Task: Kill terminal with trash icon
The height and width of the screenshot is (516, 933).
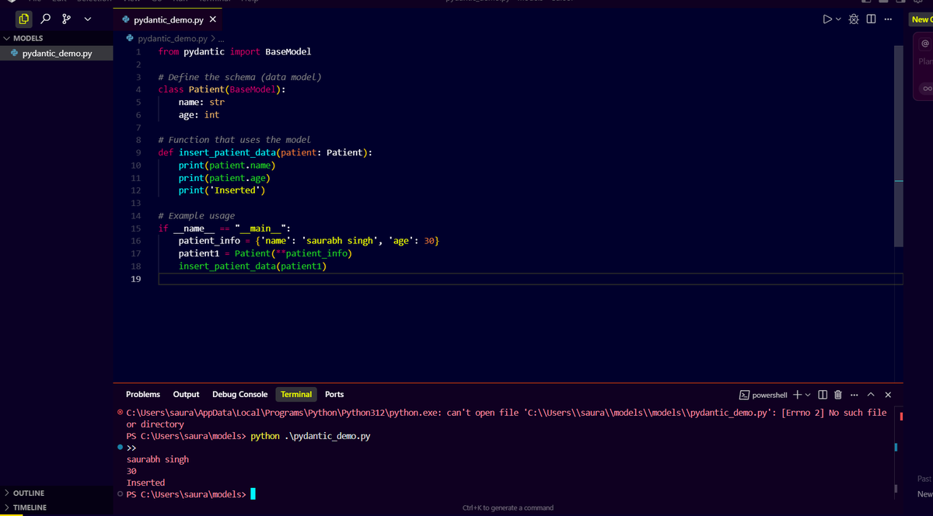Action: tap(838, 395)
